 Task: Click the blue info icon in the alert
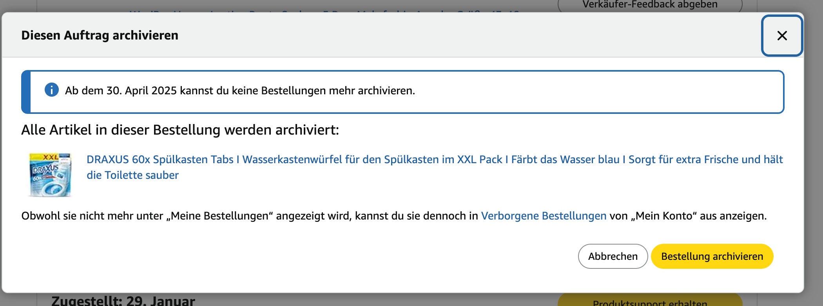click(x=52, y=90)
